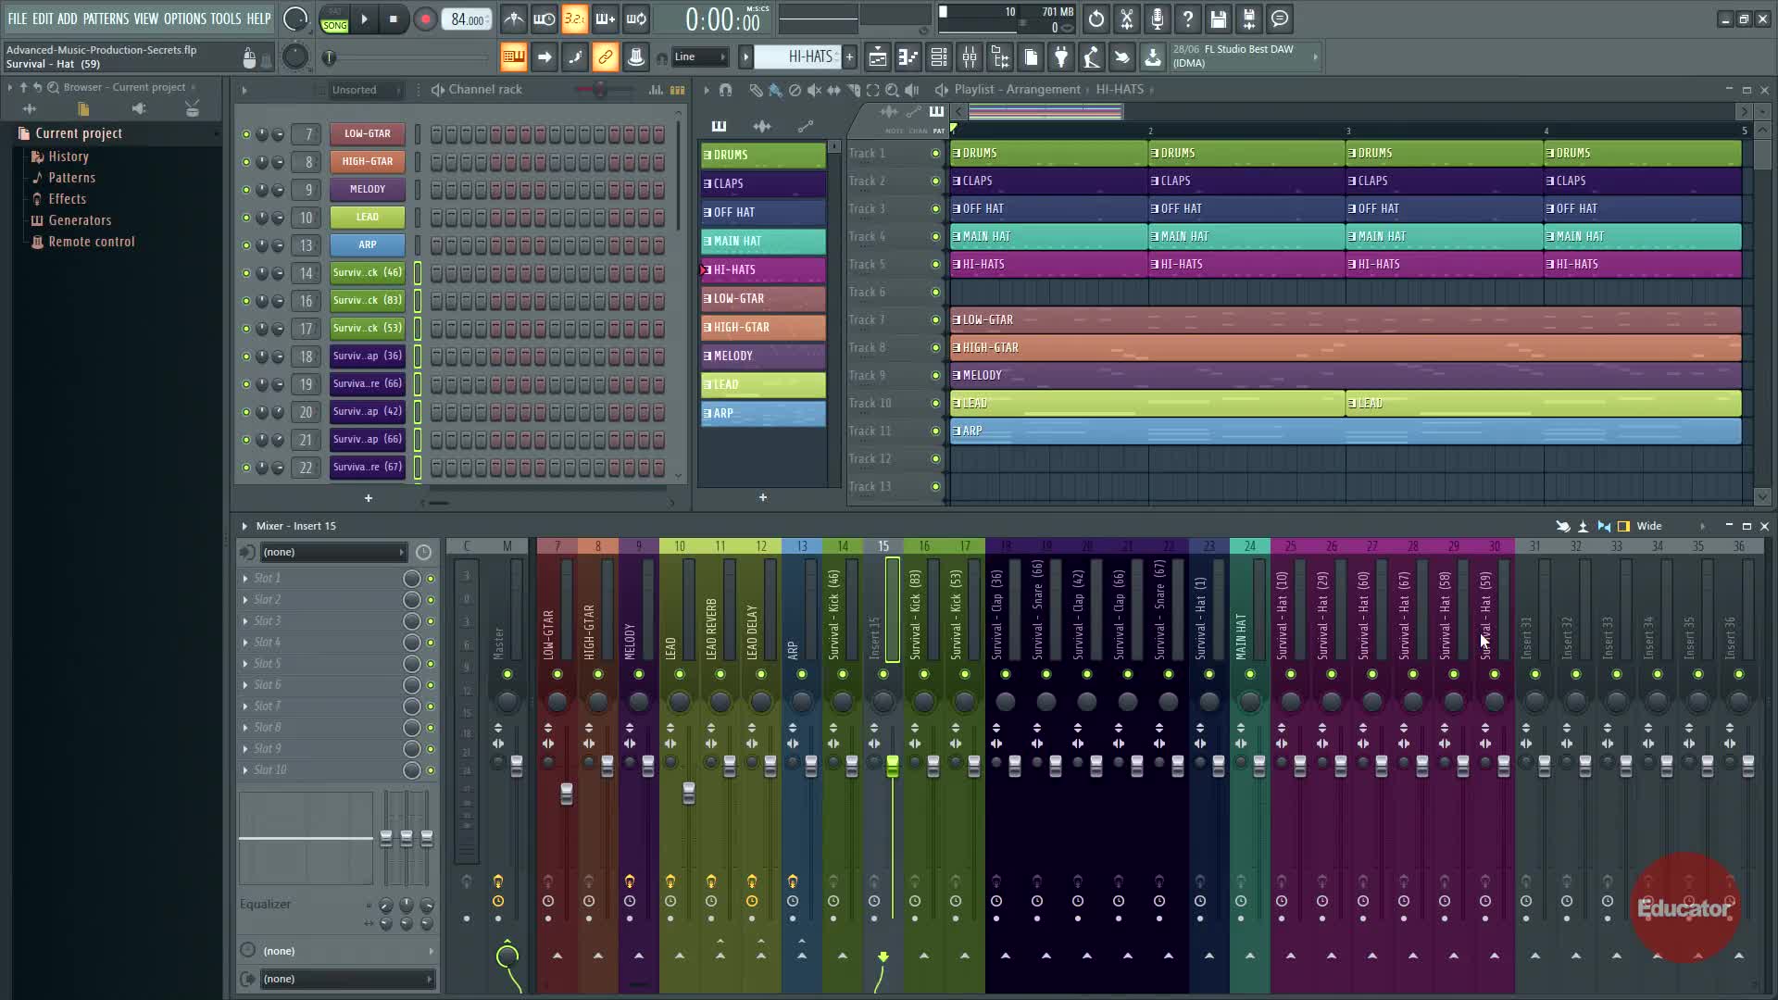Toggle PAT/SONG mode switch
The image size is (1778, 1000).
[x=334, y=19]
